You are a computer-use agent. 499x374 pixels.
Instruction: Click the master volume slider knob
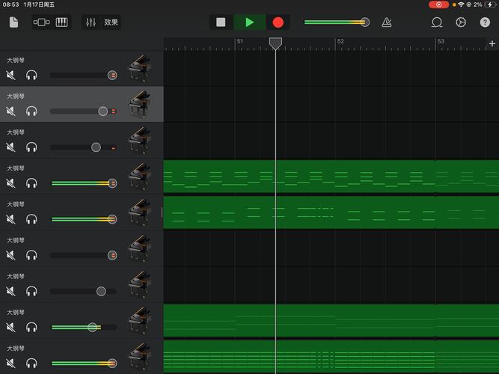coord(365,22)
